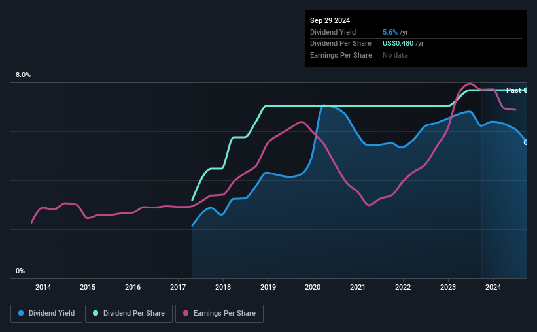Toggle the Dividend Per Share legend button
This screenshot has width=537, height=332.
pos(129,314)
